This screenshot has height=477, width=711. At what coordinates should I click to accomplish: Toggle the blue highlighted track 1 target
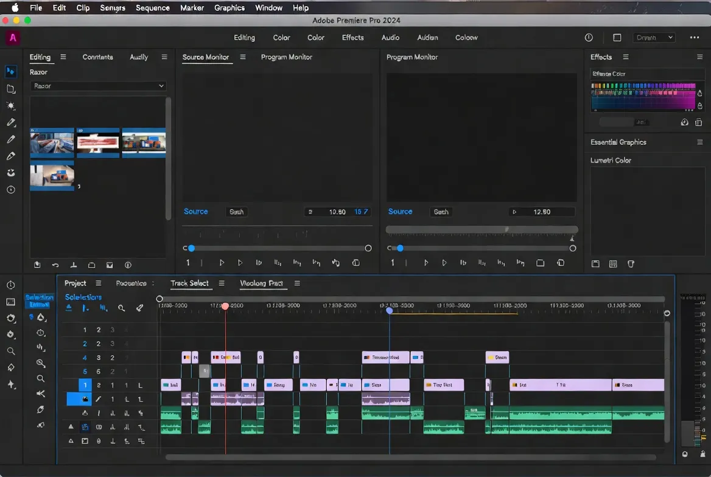[x=85, y=385]
